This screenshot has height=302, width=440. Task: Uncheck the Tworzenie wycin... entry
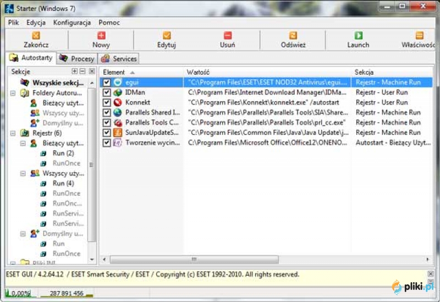tap(107, 142)
